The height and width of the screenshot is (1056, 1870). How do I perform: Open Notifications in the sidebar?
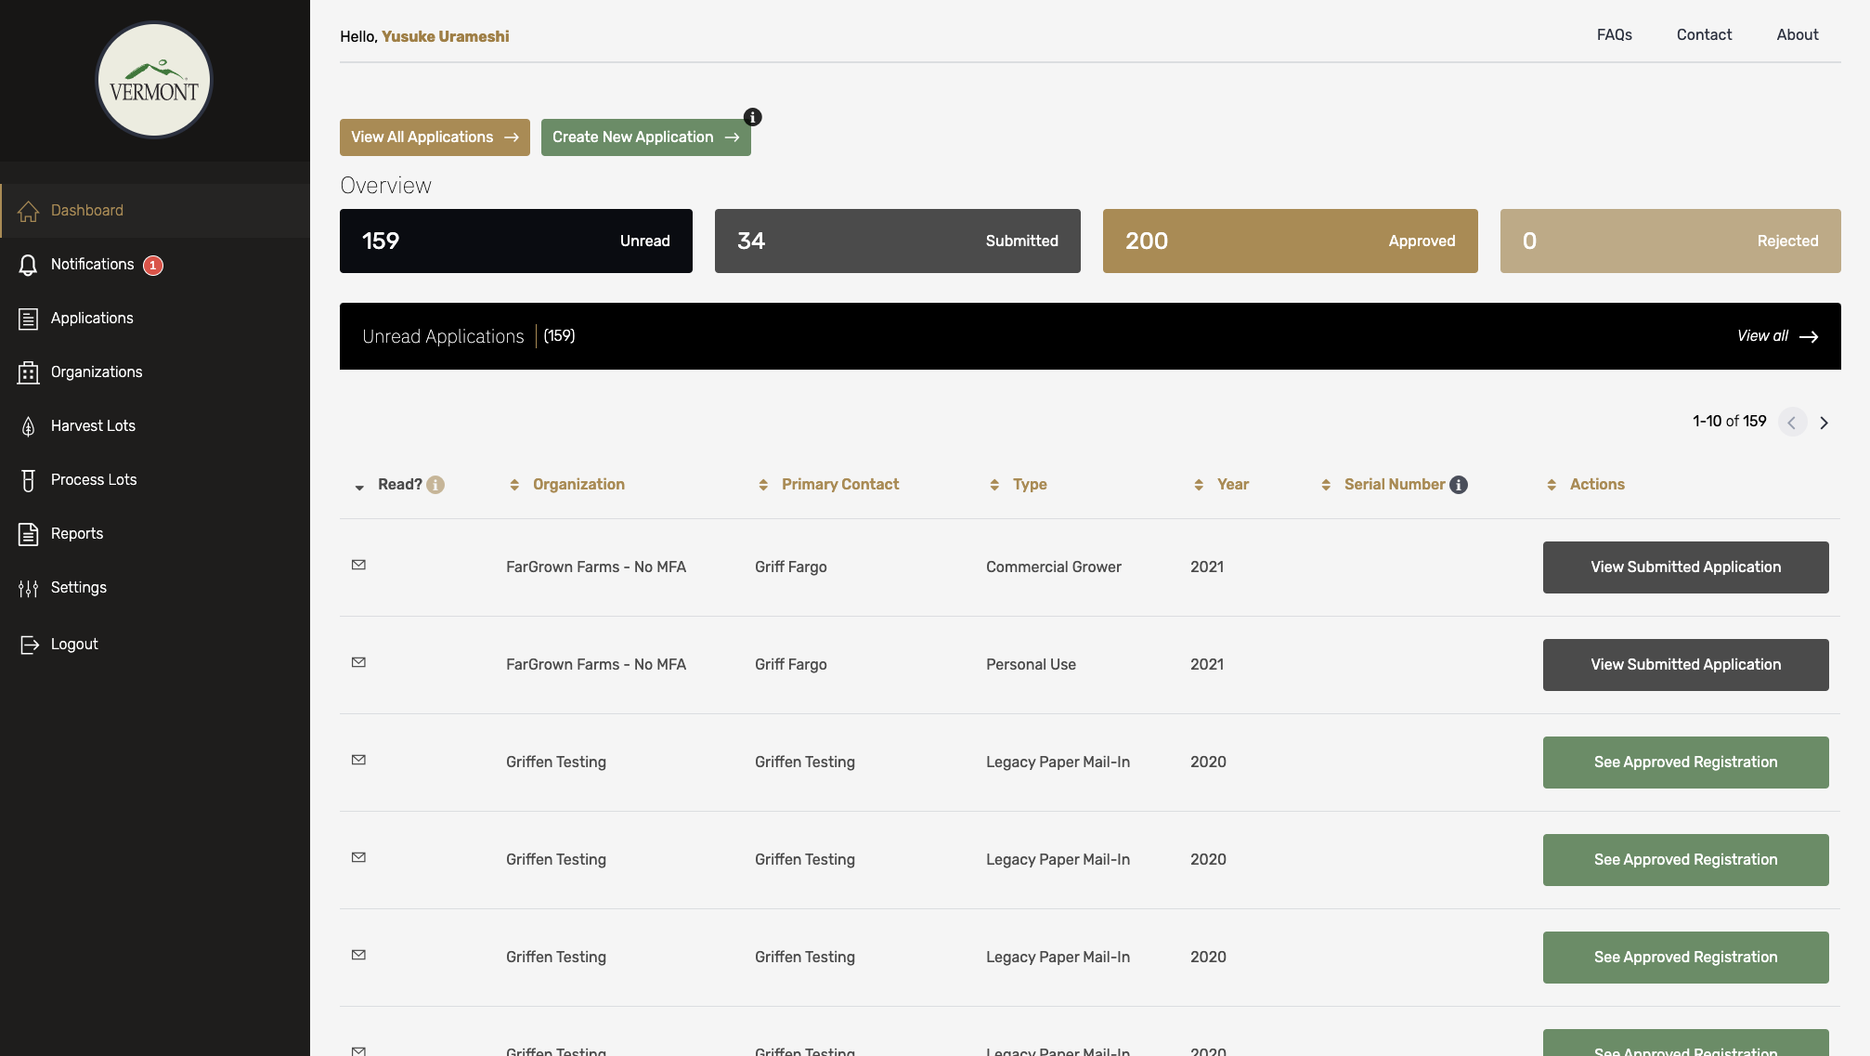coord(155,265)
